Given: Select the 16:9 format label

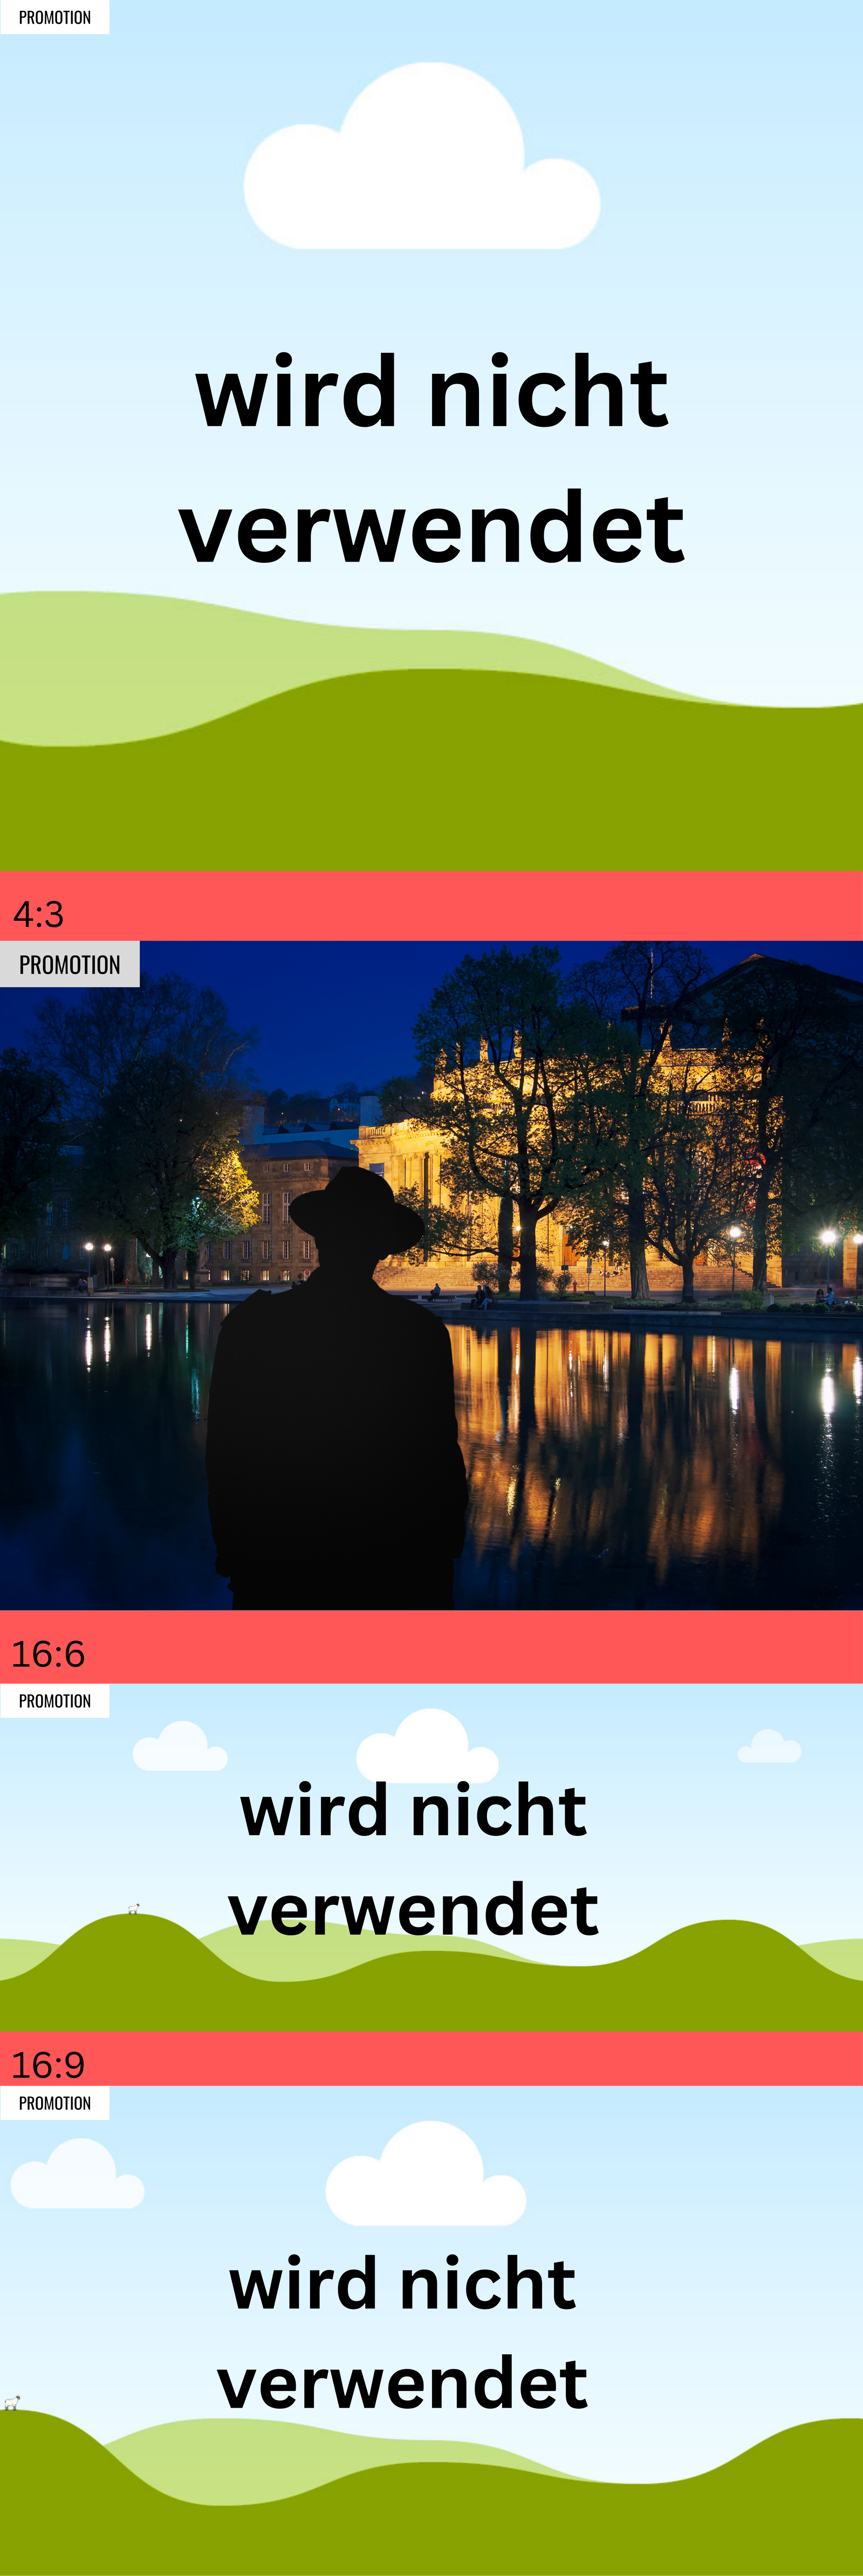Looking at the screenshot, I should pos(48,2065).
